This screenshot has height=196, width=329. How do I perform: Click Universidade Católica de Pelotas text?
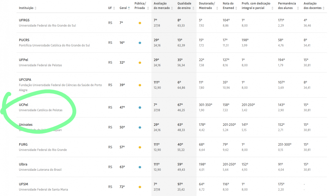41,110
